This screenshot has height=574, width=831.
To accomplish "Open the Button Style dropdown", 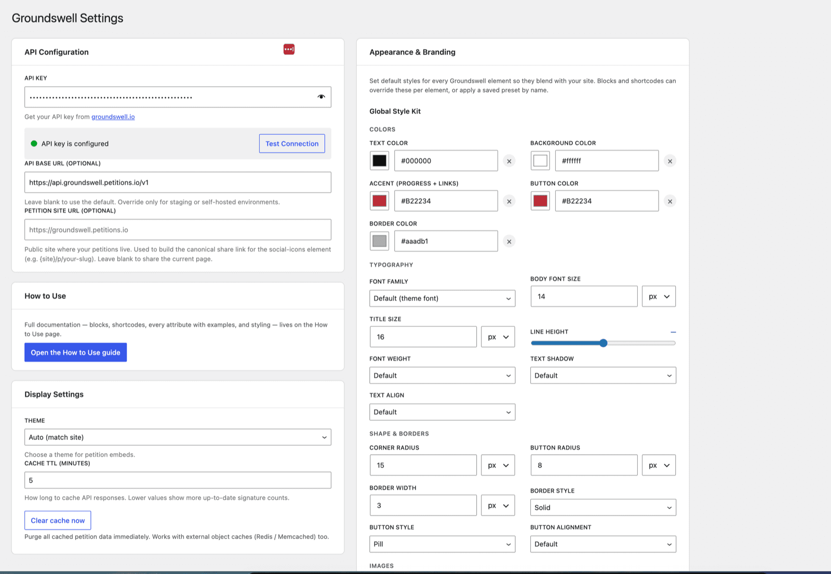I will (x=443, y=544).
